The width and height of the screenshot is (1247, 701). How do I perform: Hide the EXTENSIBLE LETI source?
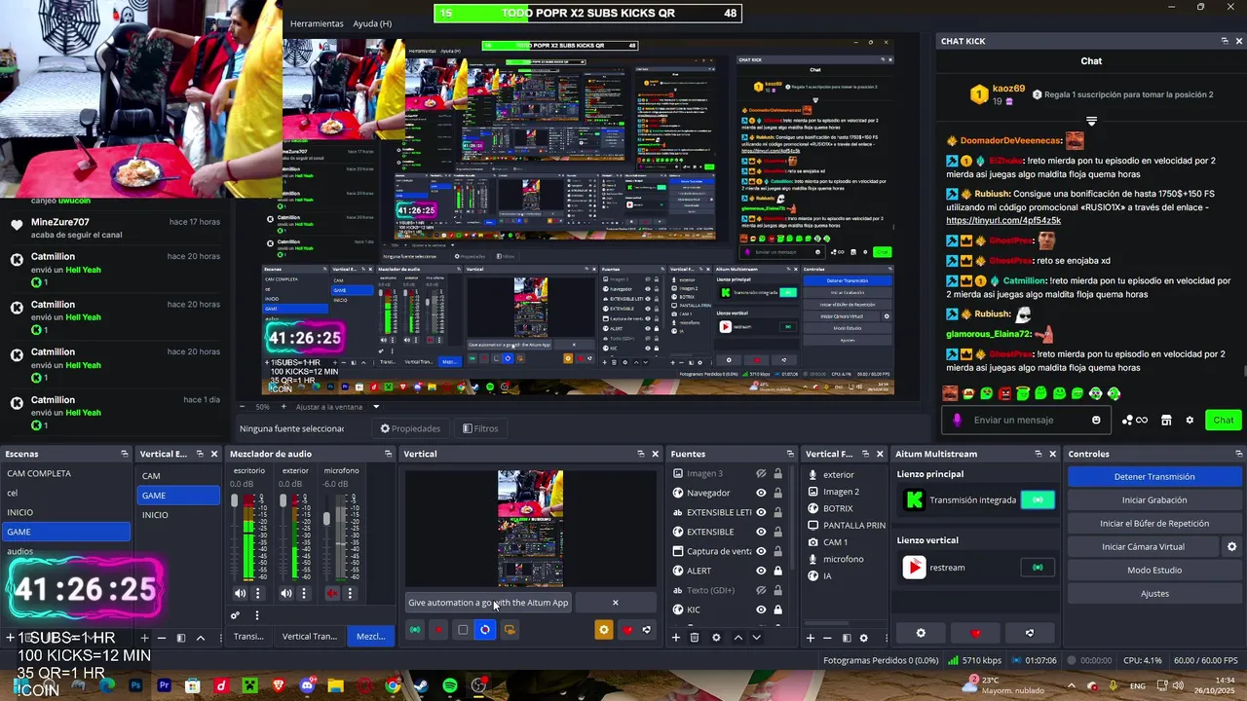click(x=761, y=512)
